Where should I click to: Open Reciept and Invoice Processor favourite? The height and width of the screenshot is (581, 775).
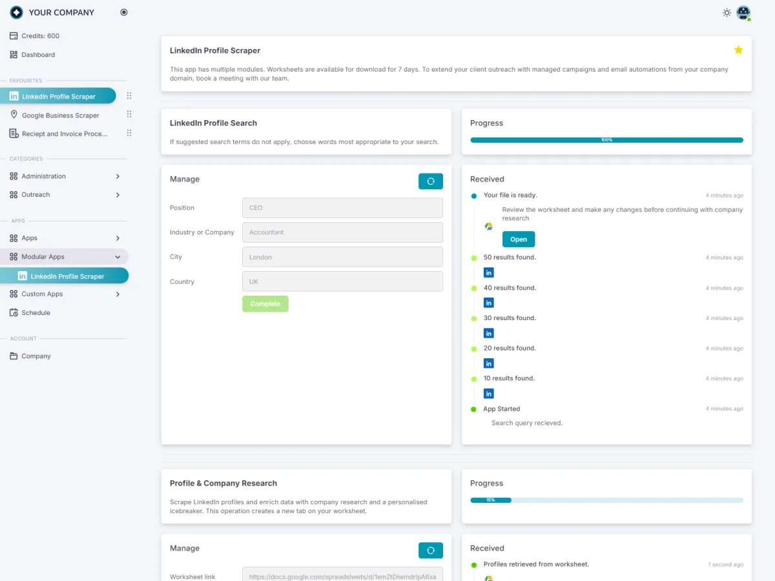point(65,134)
